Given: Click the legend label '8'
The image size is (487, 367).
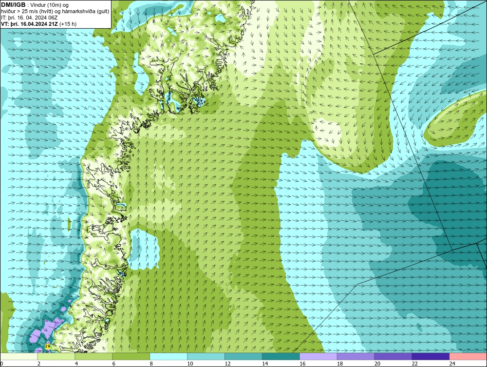Looking at the screenshot, I should click(x=151, y=364).
